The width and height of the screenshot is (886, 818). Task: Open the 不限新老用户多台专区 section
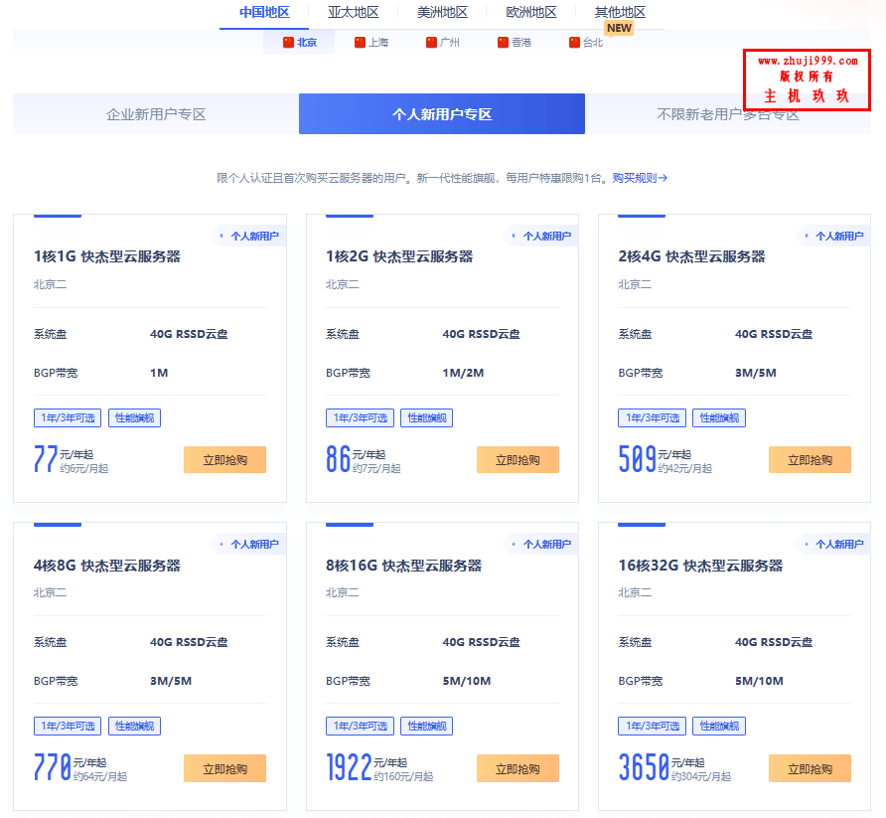pyautogui.click(x=728, y=114)
